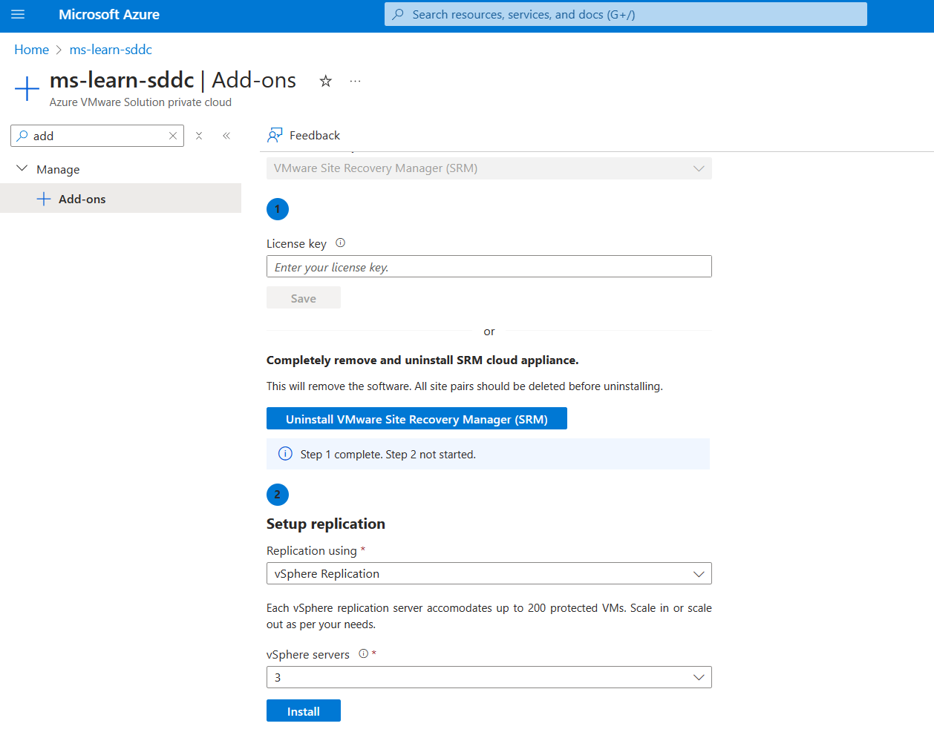Favorite ms-learn-sddc with the star icon
The width and height of the screenshot is (934, 732).
[325, 81]
